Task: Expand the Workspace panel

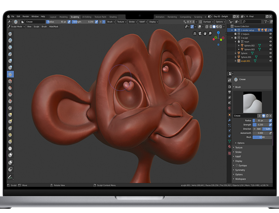Action: [x=240, y=179]
